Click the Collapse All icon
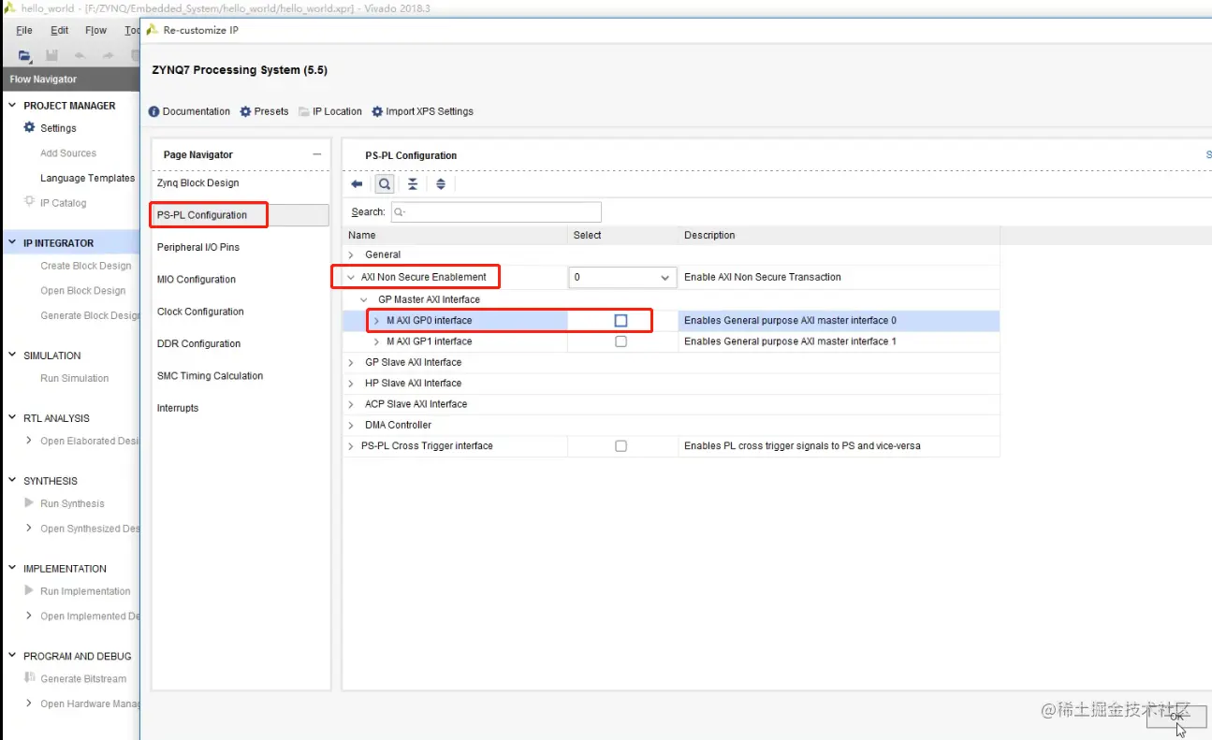Screen dimensions: 1212x740 (x=413, y=184)
